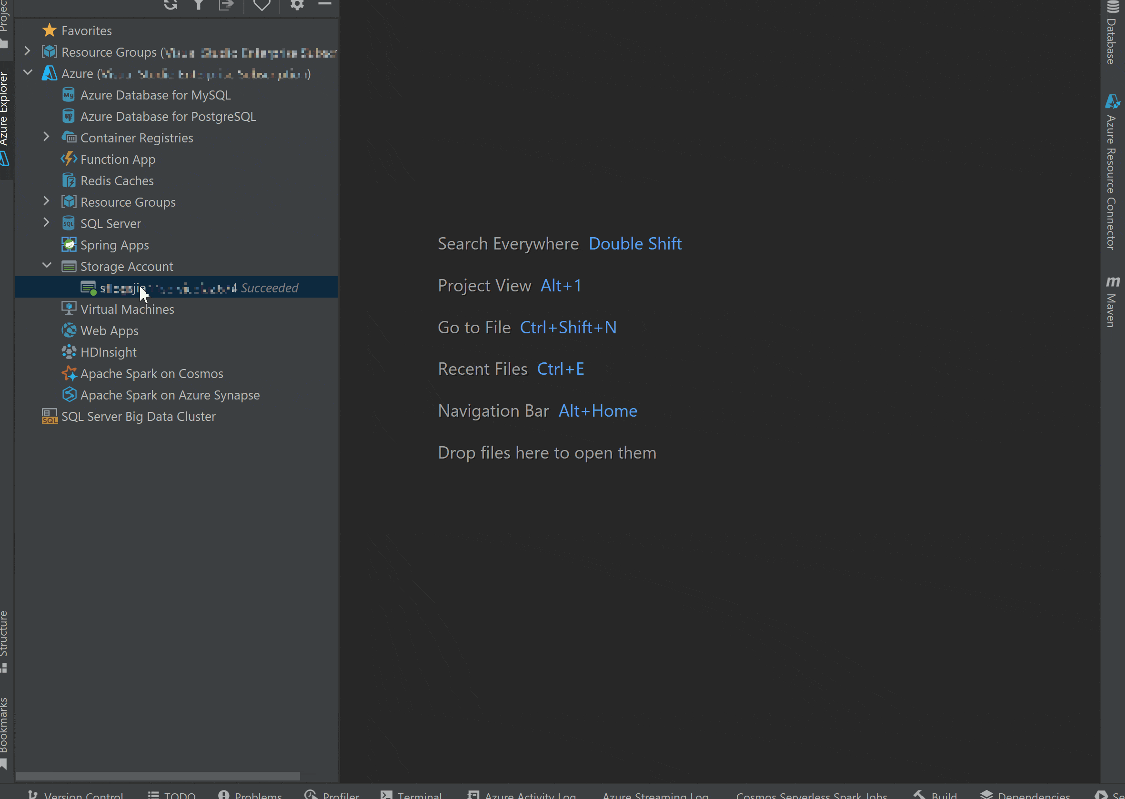Image resolution: width=1125 pixels, height=799 pixels.
Task: Click the Alt+Home shortcut text
Action: pyautogui.click(x=597, y=410)
